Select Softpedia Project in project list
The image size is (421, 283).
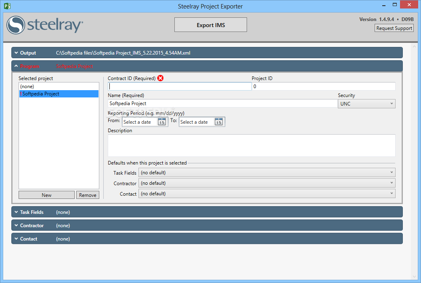[59, 94]
